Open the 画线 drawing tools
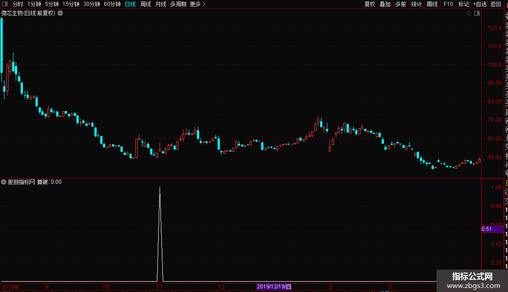The width and height of the screenshot is (508, 292). click(x=432, y=4)
